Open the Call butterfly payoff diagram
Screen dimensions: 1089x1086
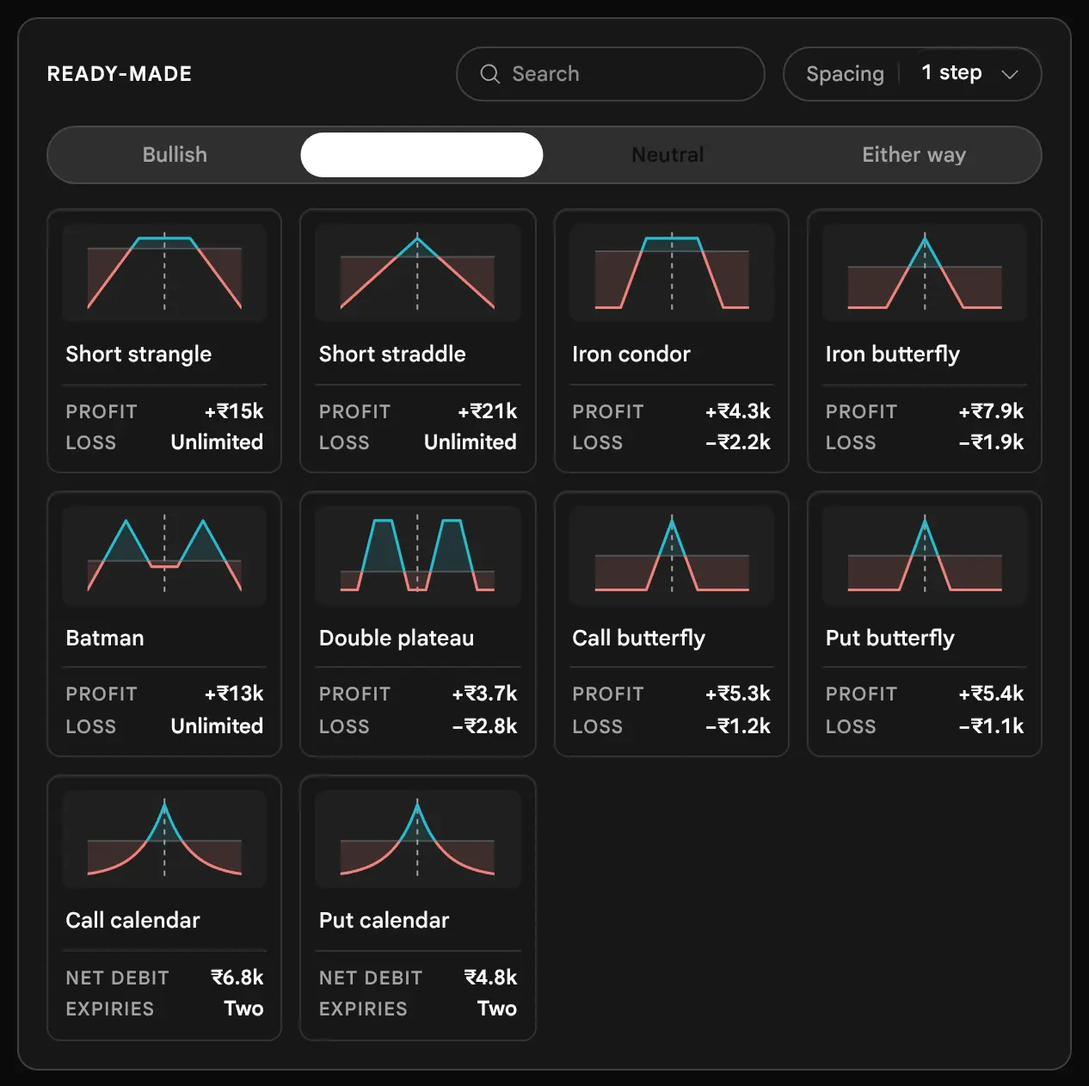(672, 556)
